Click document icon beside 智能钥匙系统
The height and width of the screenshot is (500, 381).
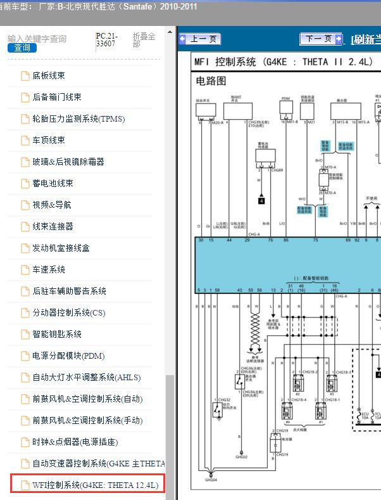point(25,334)
